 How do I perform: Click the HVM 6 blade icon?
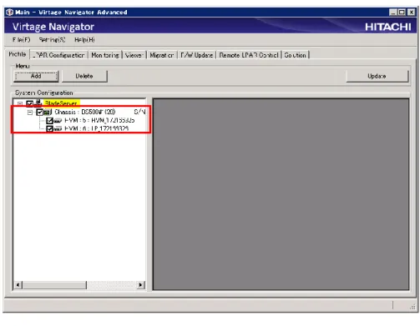click(58, 128)
